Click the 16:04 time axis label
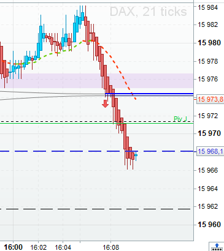The image size is (224, 251). (63, 247)
